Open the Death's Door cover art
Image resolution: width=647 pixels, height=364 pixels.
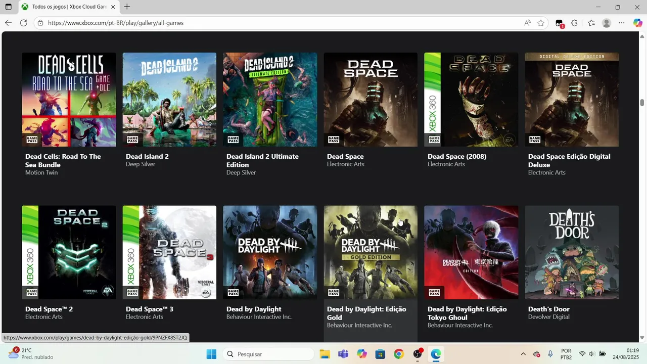(x=572, y=252)
